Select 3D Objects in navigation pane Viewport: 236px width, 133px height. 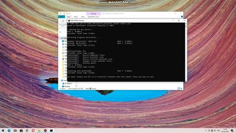[x=67, y=83]
